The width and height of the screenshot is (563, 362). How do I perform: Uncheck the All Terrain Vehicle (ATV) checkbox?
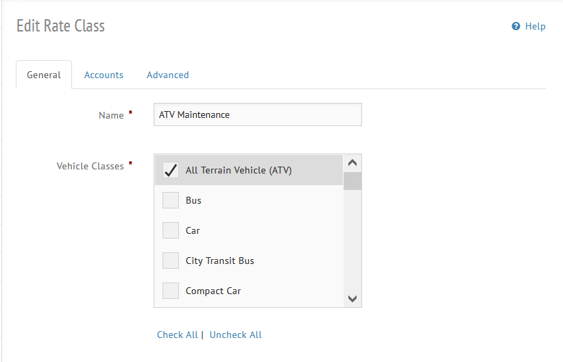[171, 170]
